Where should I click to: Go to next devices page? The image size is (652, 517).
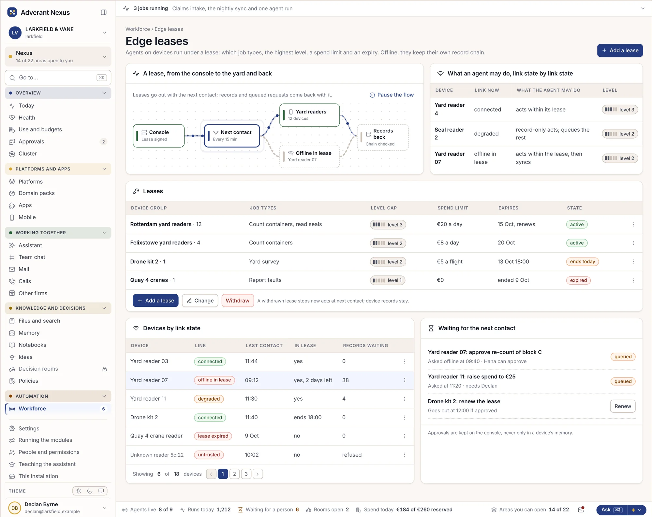(x=258, y=474)
